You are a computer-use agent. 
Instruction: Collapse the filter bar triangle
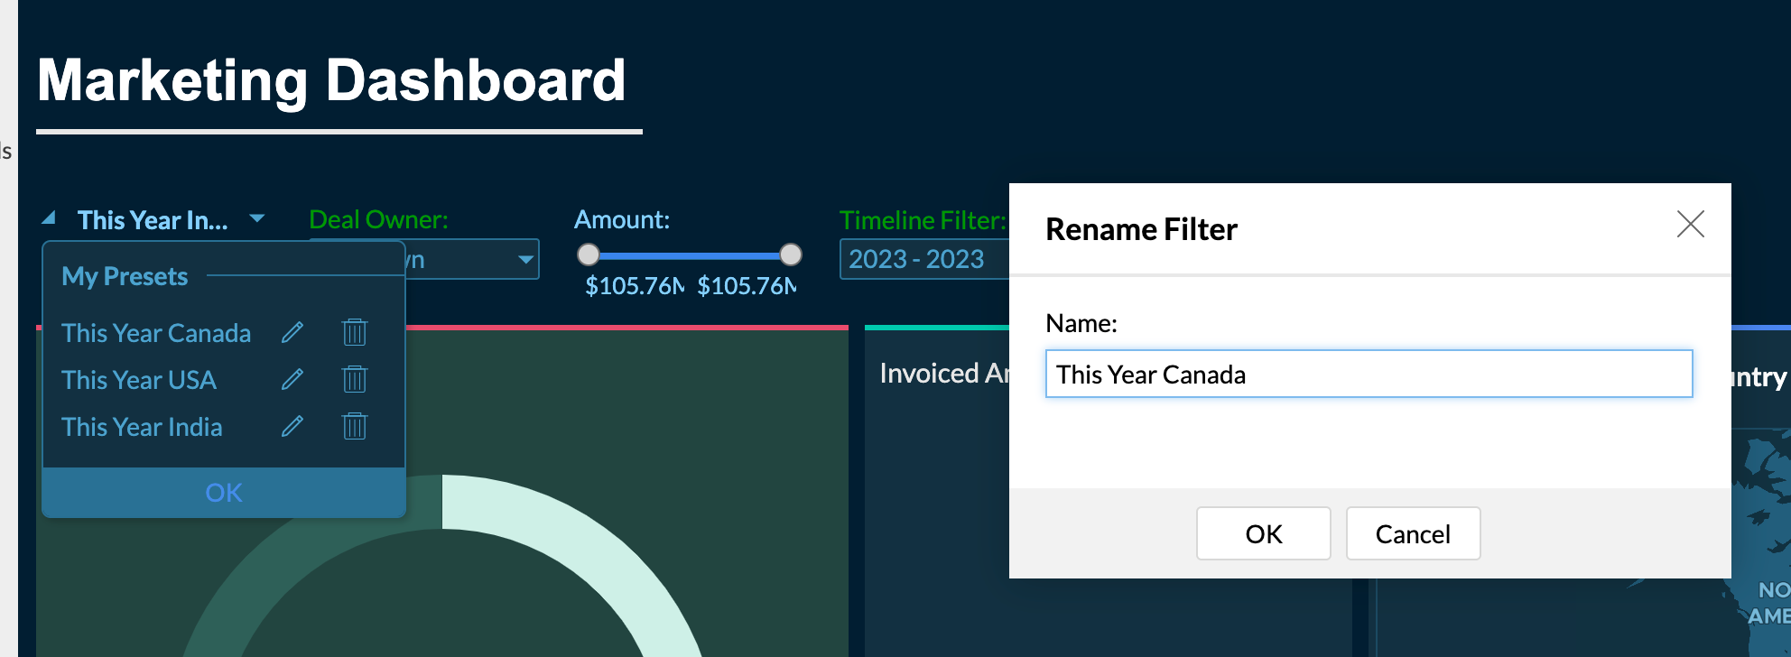pos(49,218)
